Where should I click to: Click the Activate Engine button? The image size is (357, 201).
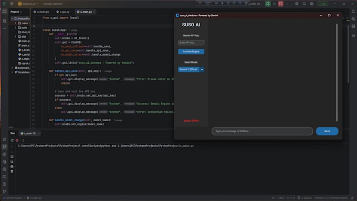pyautogui.click(x=191, y=51)
